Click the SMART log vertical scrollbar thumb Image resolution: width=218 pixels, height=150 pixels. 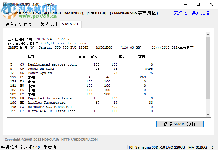point(208,68)
